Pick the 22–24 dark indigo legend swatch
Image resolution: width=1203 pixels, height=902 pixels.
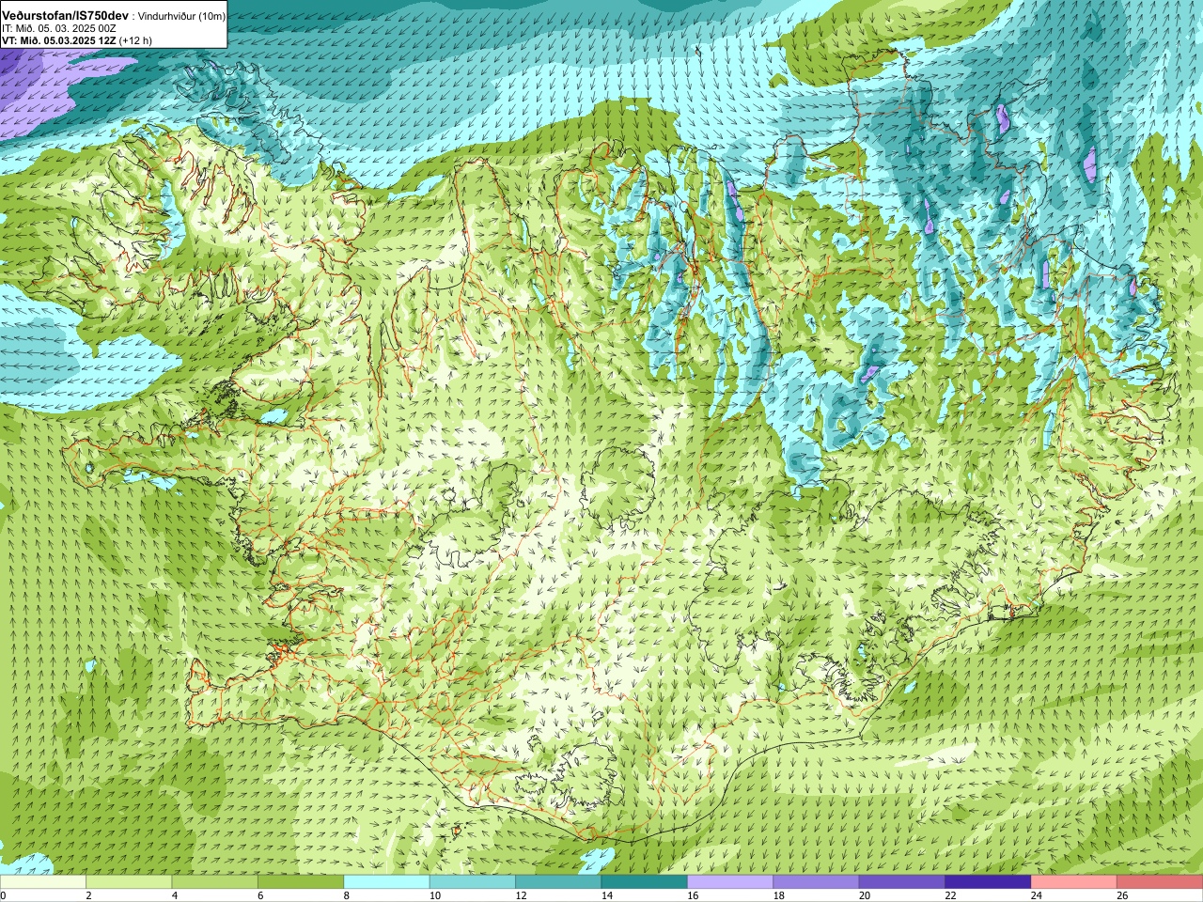coord(989,882)
